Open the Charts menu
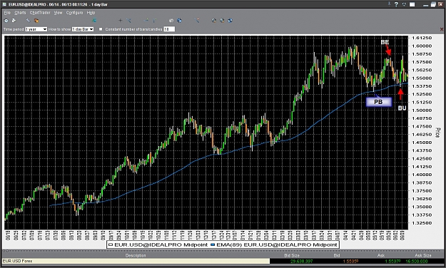Screen dimensions: 446x268 (20, 13)
